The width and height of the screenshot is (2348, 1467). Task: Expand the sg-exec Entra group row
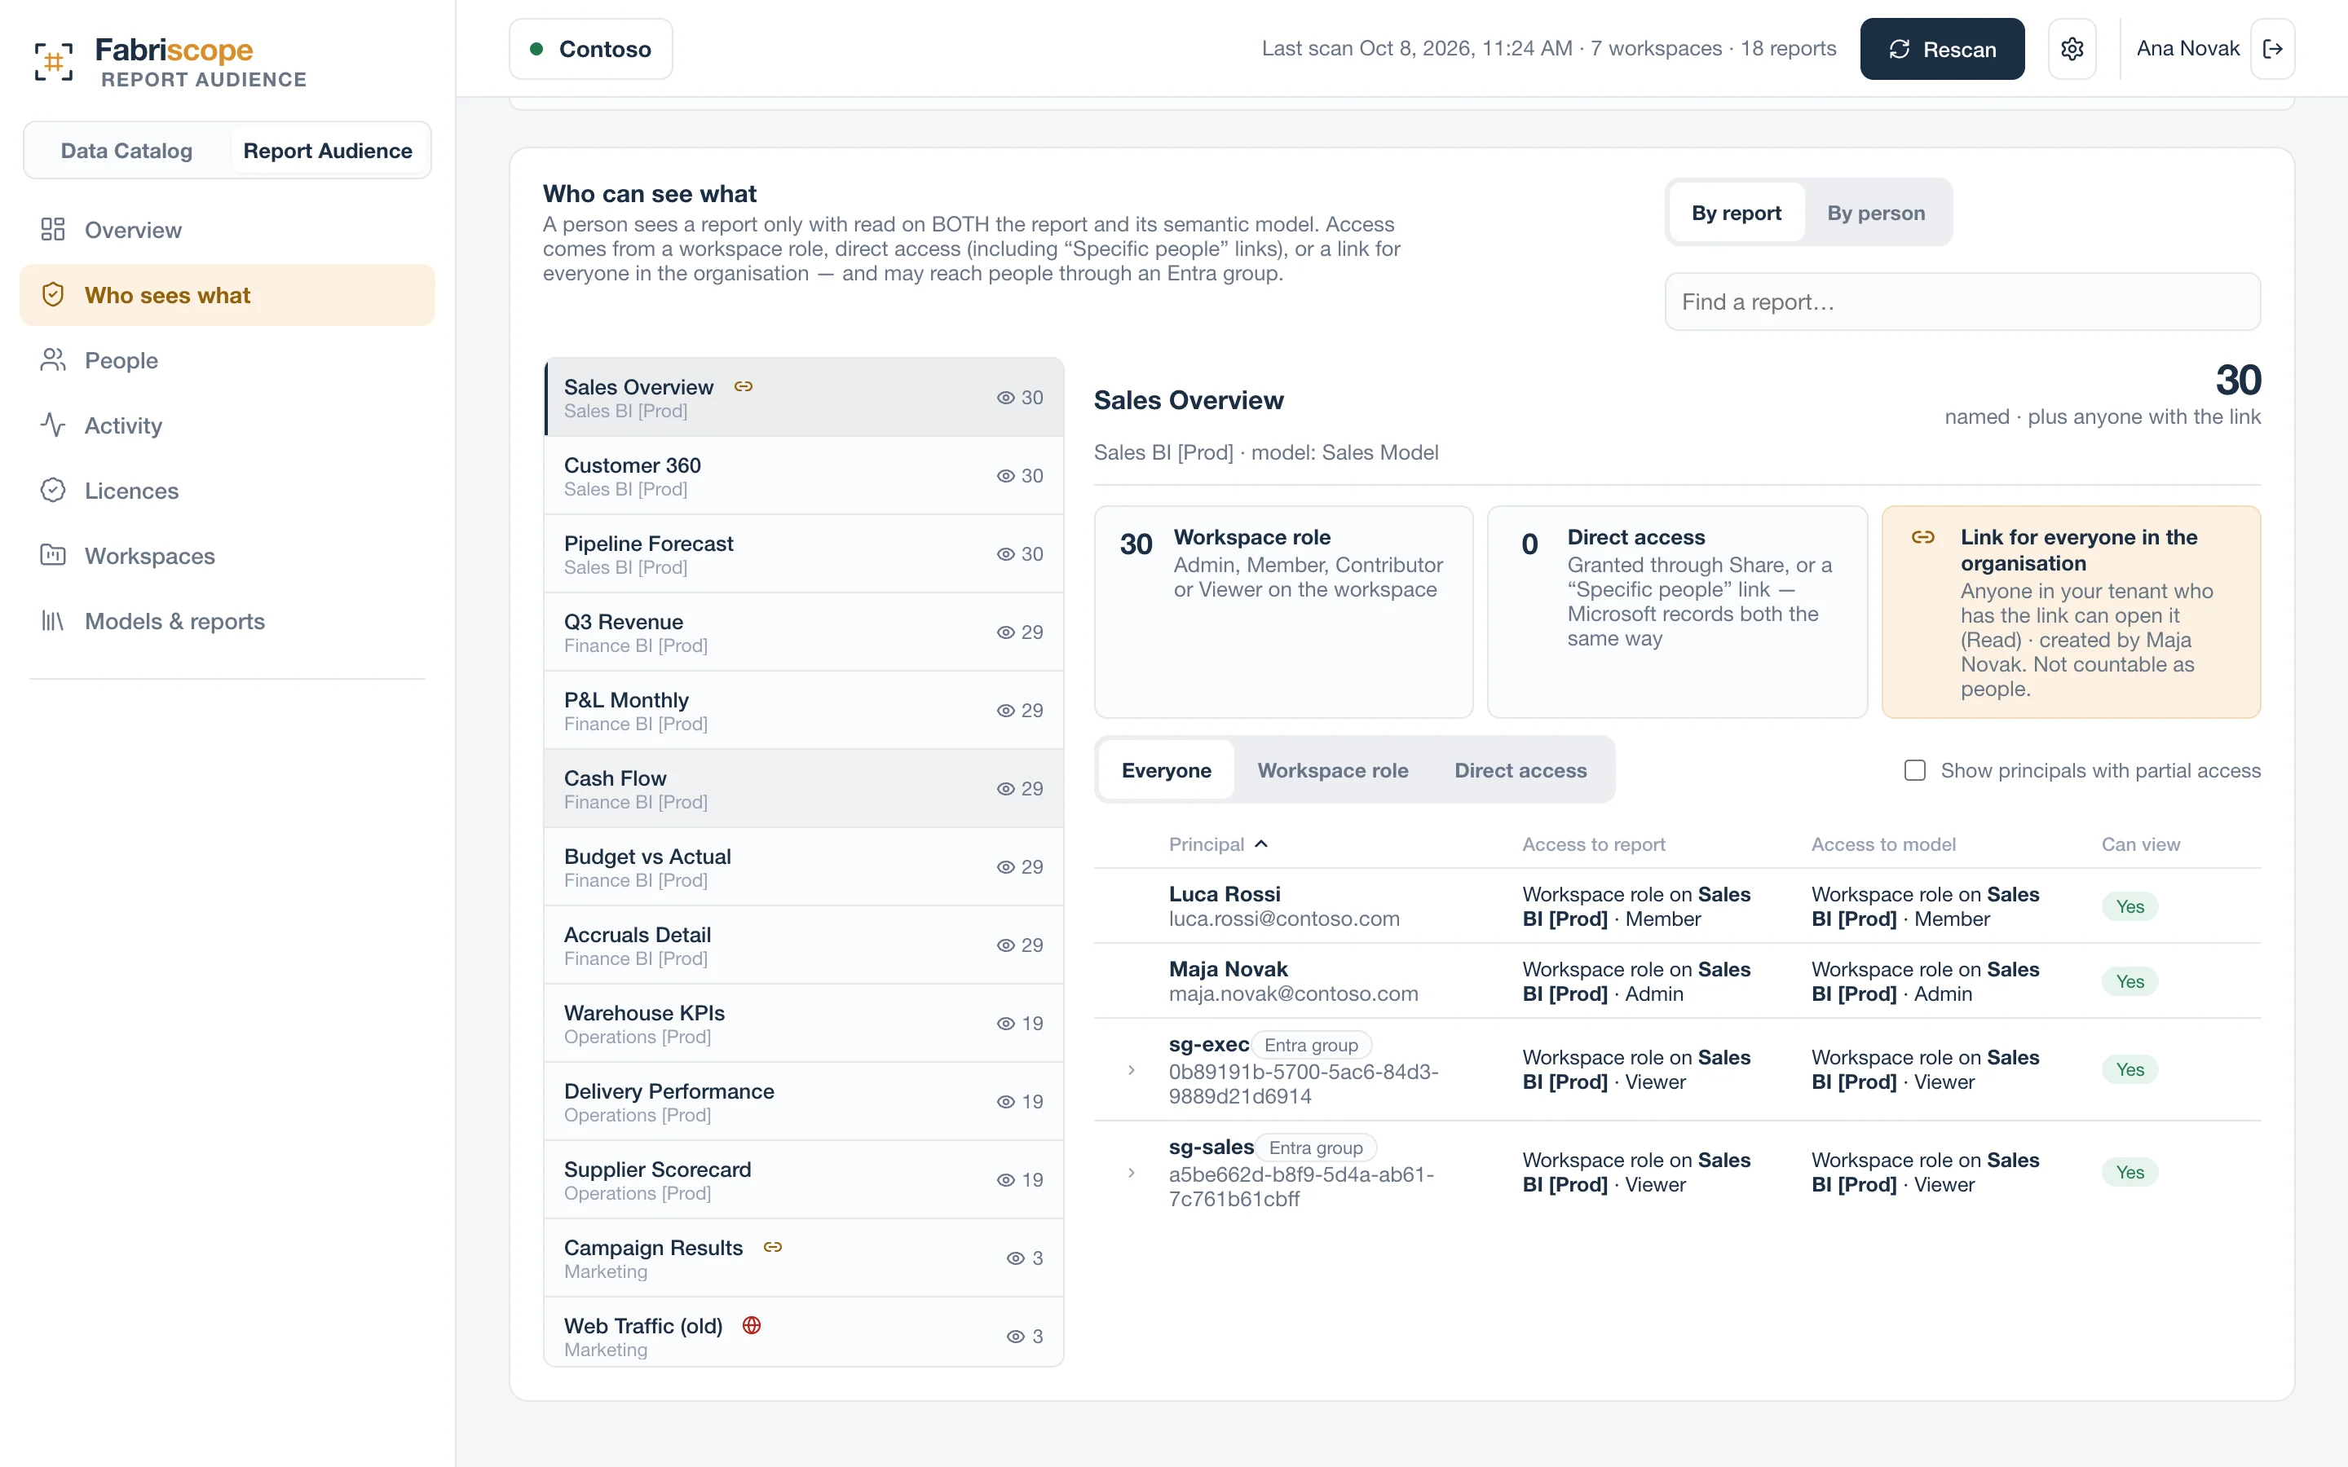(1132, 1070)
